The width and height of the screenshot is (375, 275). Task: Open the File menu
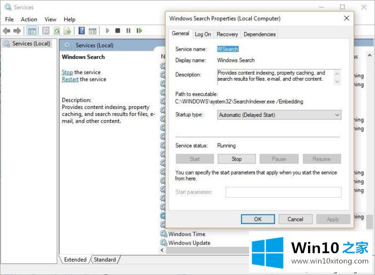pos(9,19)
